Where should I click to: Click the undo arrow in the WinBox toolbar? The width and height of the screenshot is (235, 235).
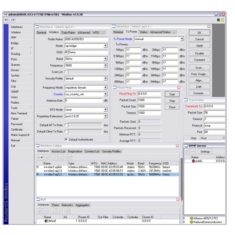pos(6,20)
